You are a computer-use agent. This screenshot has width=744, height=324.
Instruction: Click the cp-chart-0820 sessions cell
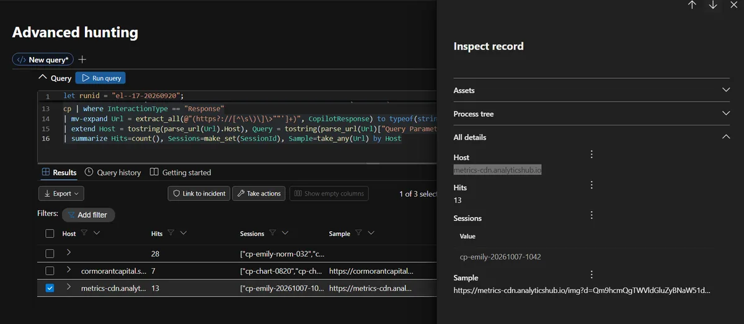[282, 271]
